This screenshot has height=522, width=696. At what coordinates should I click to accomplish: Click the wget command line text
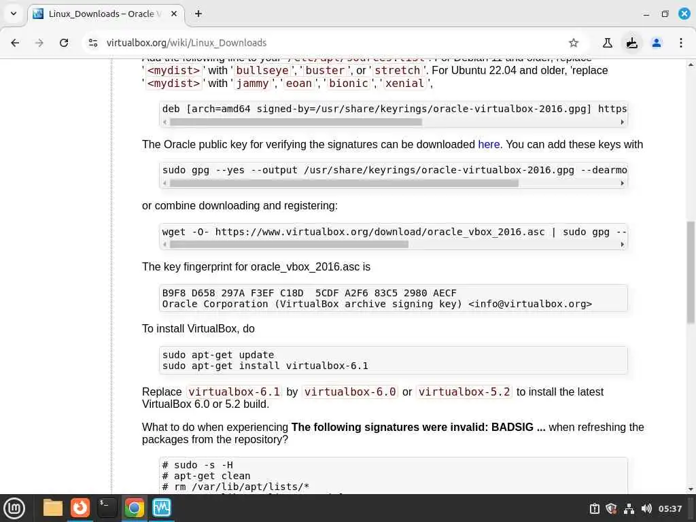394,232
